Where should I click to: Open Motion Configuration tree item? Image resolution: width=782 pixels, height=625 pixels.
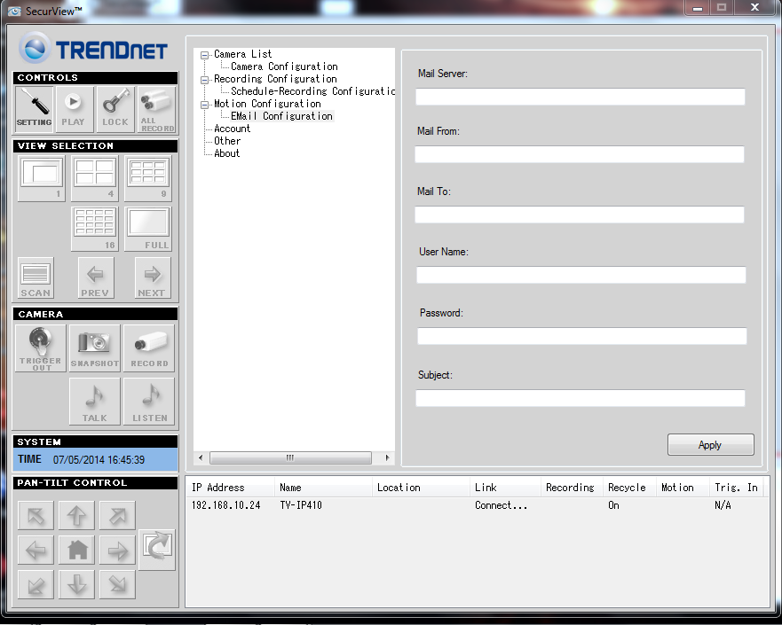pos(267,104)
